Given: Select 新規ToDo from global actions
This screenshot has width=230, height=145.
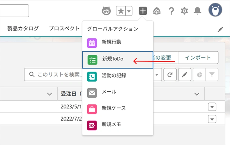Looking at the screenshot, I should [x=113, y=59].
